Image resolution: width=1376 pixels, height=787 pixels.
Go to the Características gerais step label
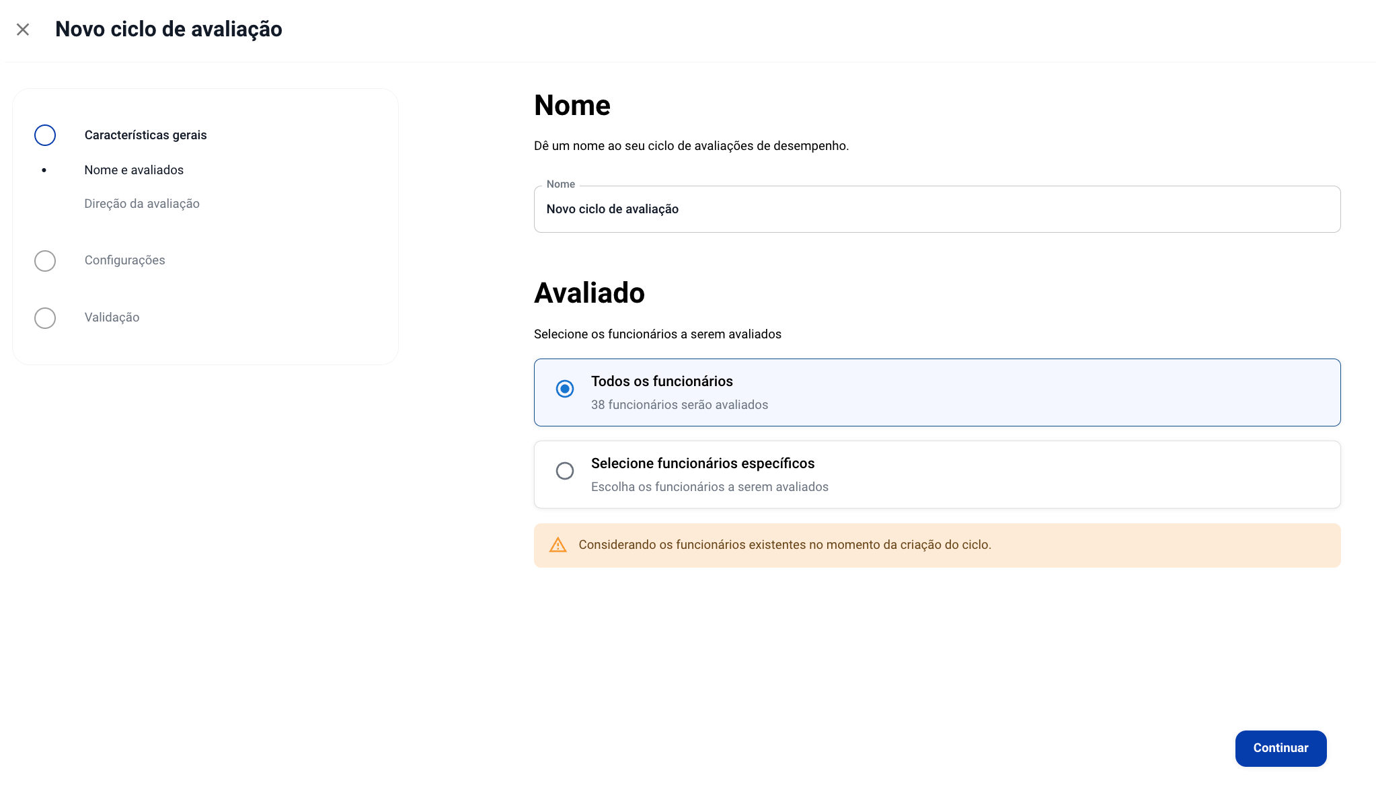click(x=145, y=135)
